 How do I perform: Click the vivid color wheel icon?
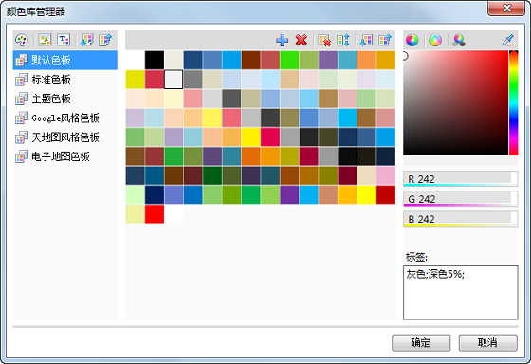412,41
